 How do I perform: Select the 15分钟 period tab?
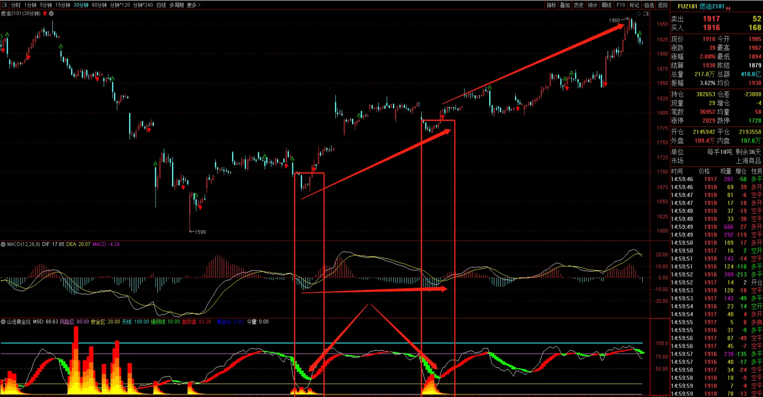point(62,5)
